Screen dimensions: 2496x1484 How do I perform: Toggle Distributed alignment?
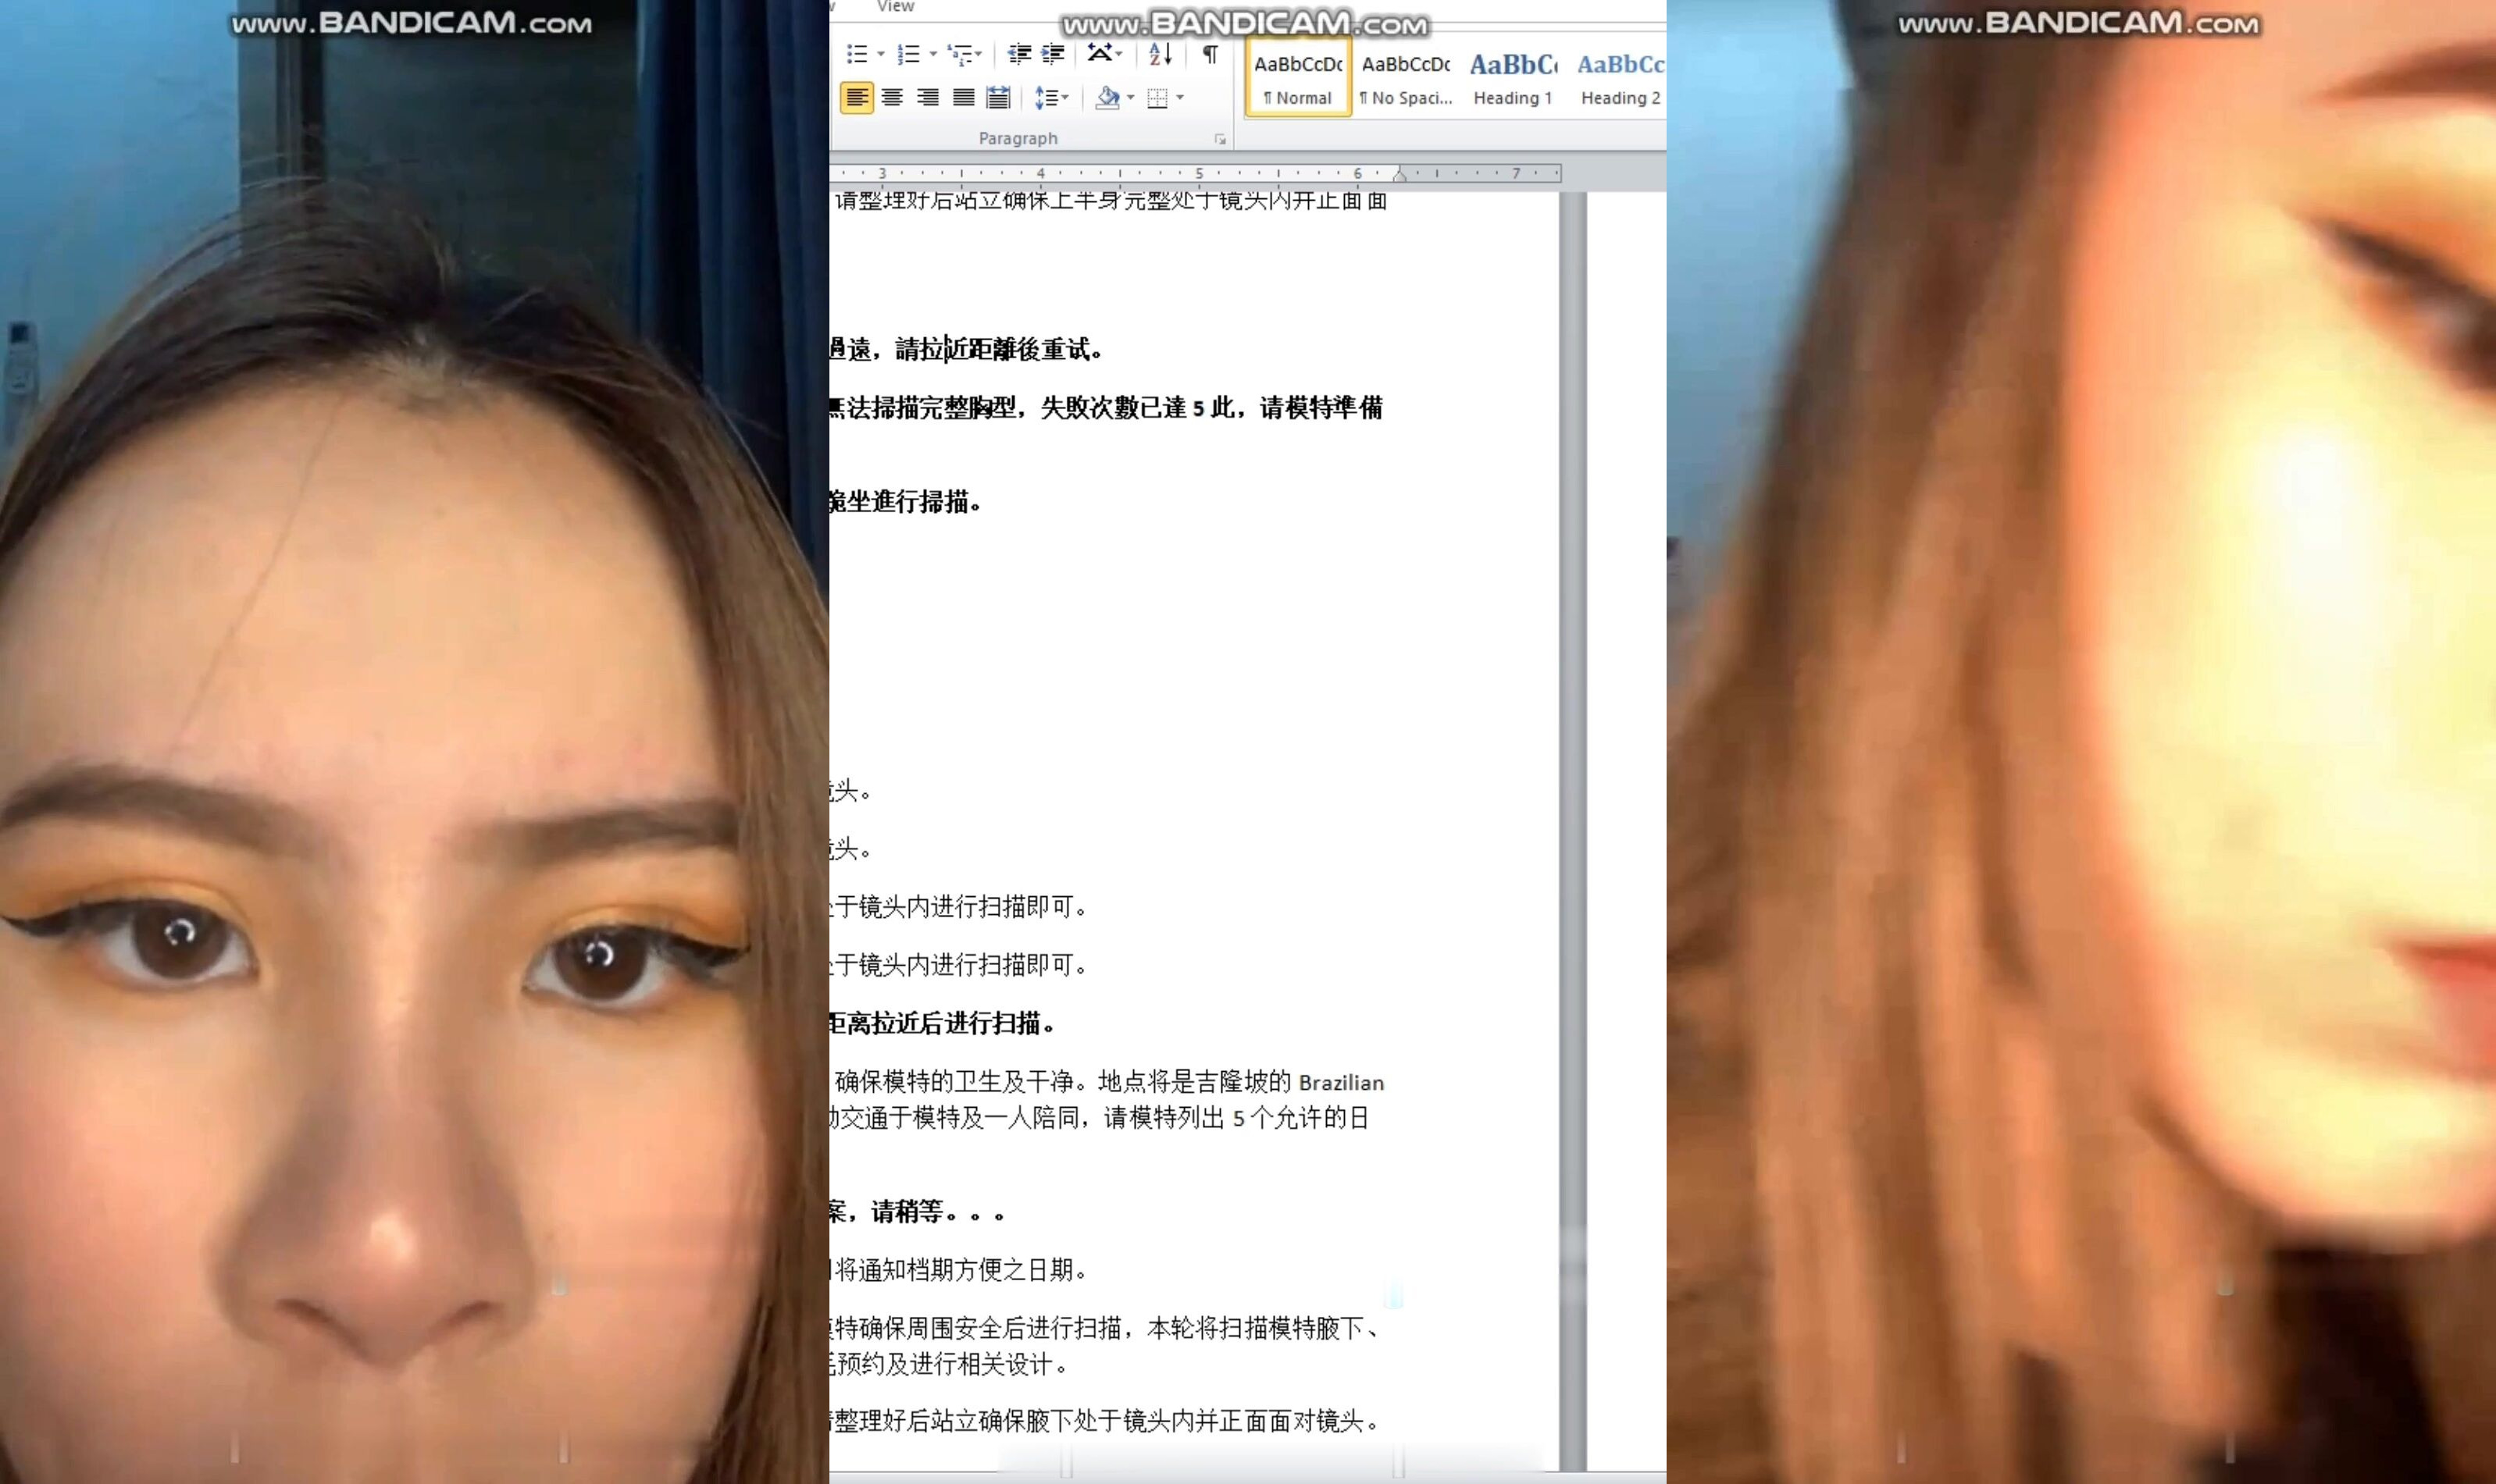[998, 97]
